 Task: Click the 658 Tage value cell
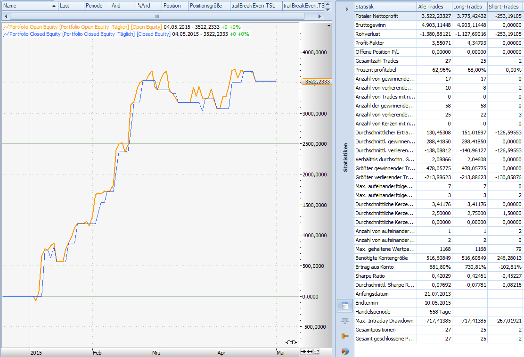(434, 312)
